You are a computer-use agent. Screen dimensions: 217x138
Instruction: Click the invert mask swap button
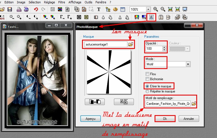point(95,102)
